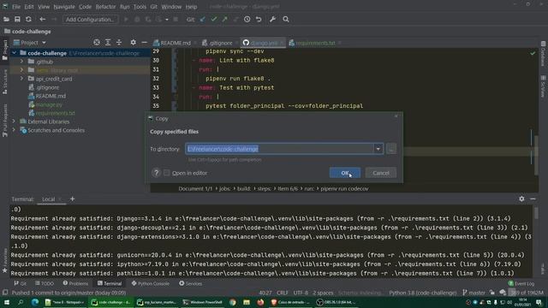Open Windows PowerShell from taskbar
Image resolution: width=548 pixels, height=308 pixels.
click(203, 302)
